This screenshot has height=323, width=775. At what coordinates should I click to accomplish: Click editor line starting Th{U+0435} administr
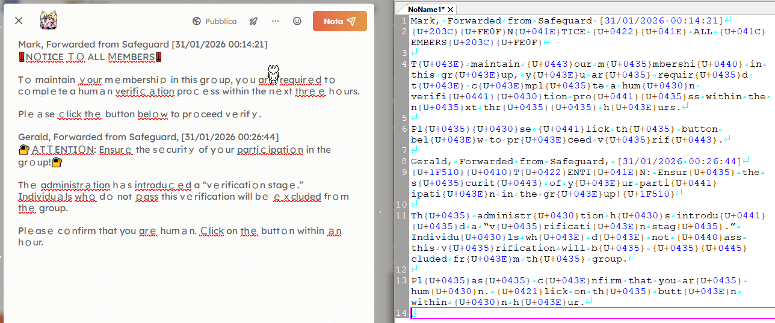(588, 237)
